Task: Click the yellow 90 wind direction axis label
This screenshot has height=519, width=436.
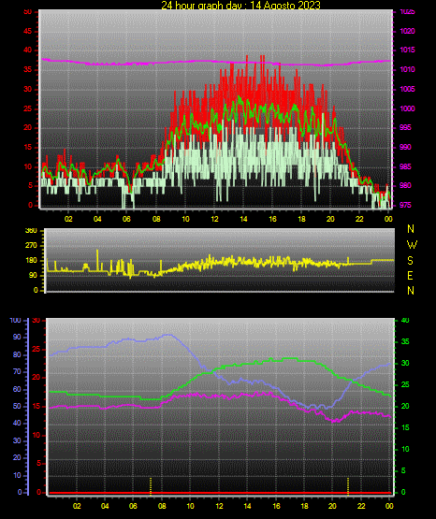Action: (33, 275)
